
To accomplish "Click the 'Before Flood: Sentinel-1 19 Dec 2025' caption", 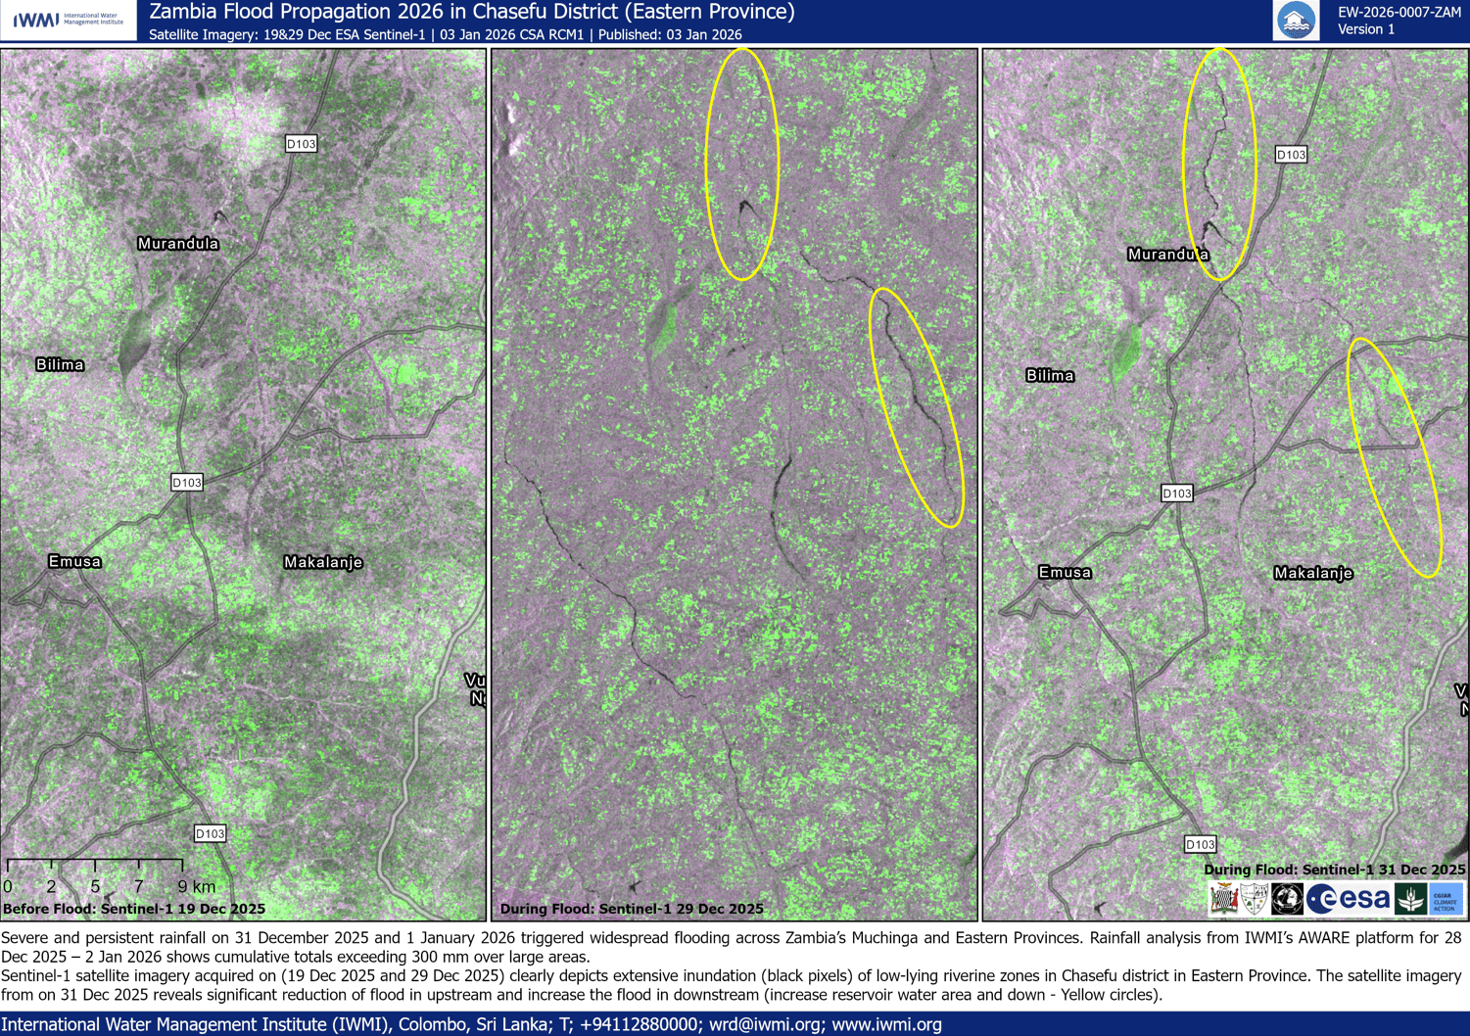I will tap(134, 909).
